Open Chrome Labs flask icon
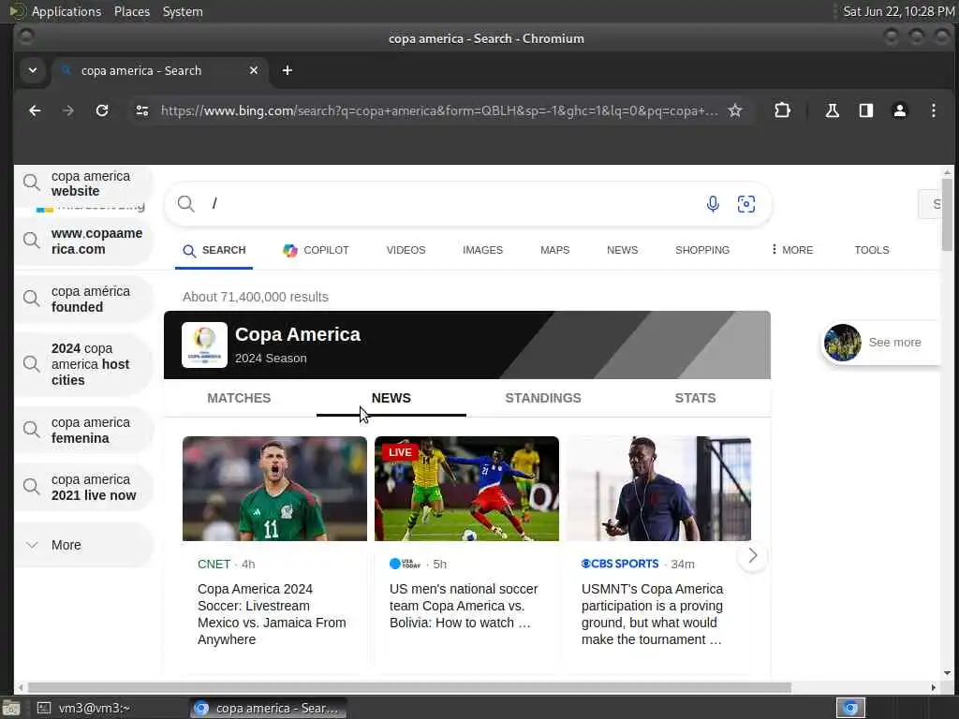The height and width of the screenshot is (719, 959). pyautogui.click(x=832, y=110)
